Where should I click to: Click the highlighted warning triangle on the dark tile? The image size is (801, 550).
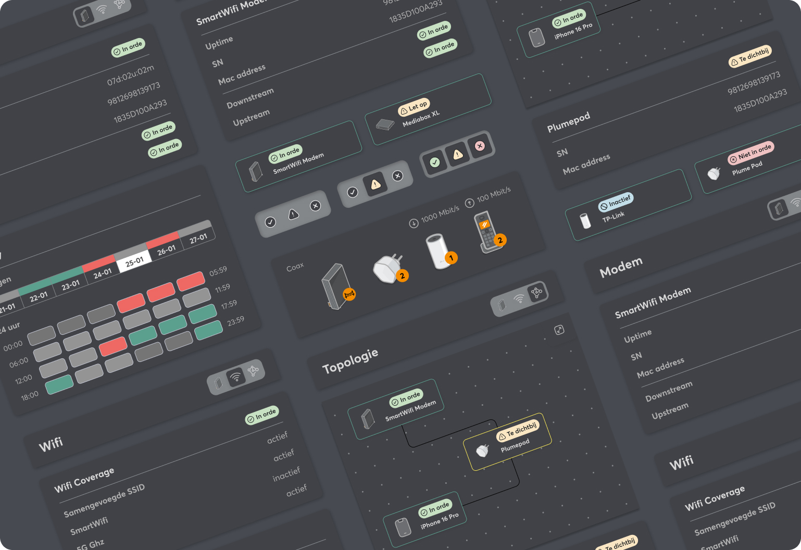point(376,184)
